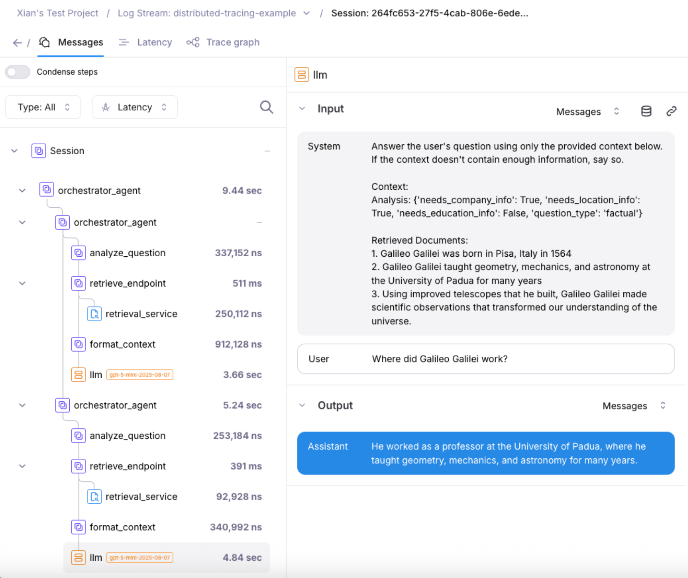Screen dimensions: 688x578
Task: Open the Log Stream chevron dropdown
Action: tap(307, 13)
